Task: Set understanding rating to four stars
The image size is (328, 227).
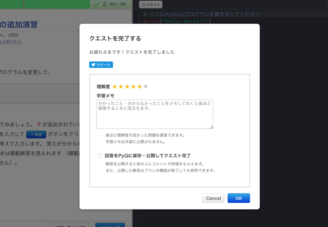Action: [x=134, y=86]
